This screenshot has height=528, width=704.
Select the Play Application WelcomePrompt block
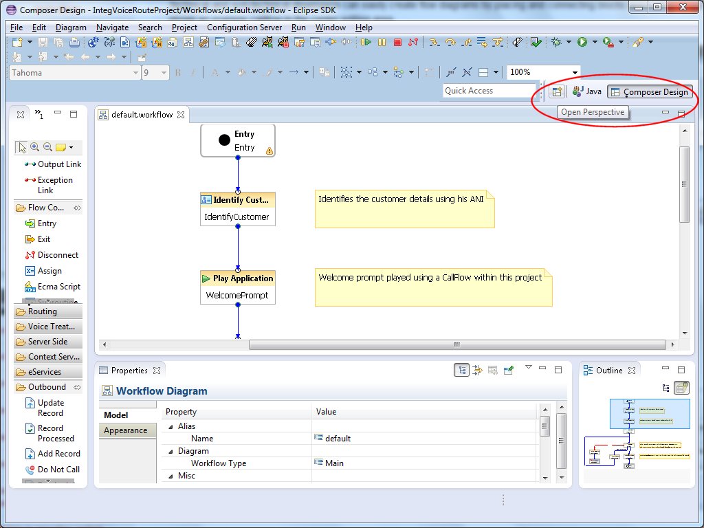237,287
